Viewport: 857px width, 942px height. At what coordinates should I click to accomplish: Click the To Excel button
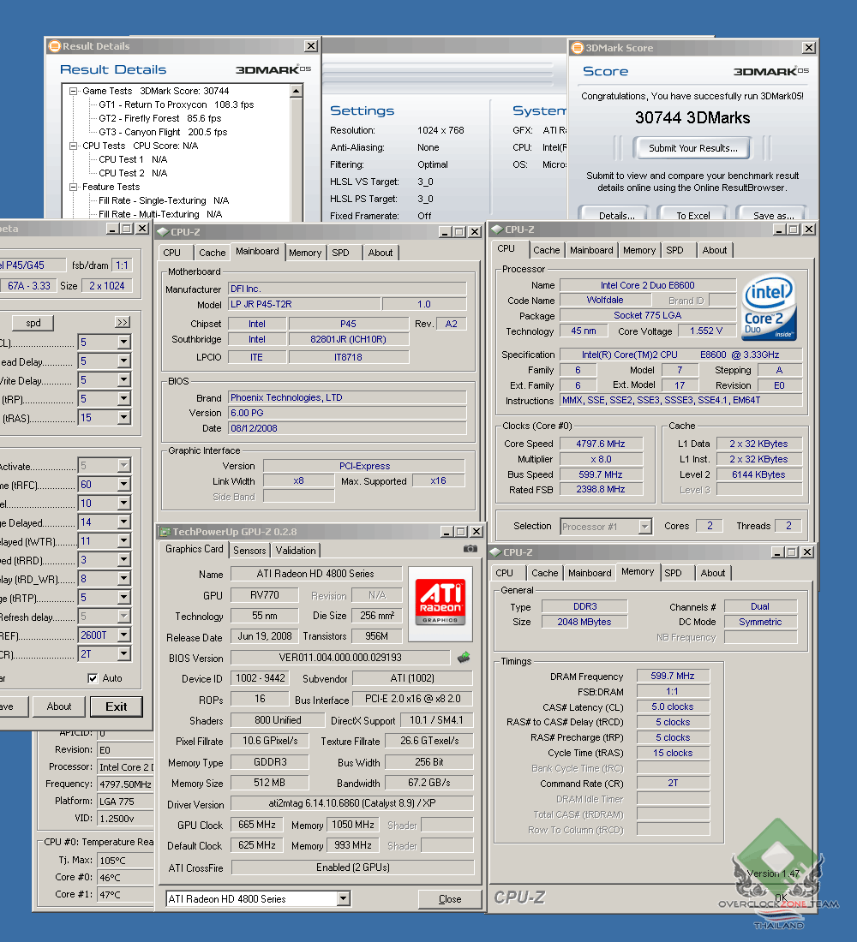tap(692, 214)
